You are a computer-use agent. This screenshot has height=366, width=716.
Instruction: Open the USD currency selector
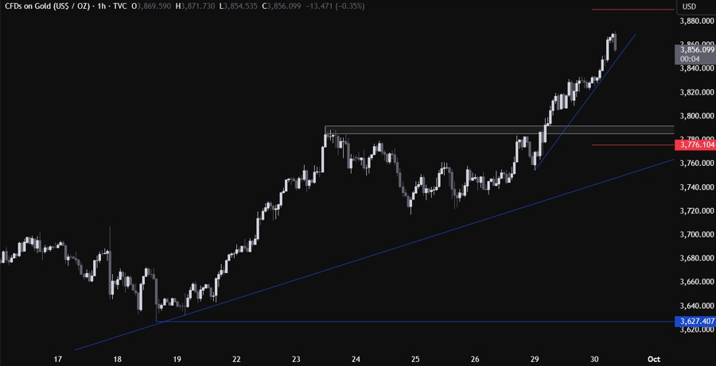pyautogui.click(x=689, y=7)
